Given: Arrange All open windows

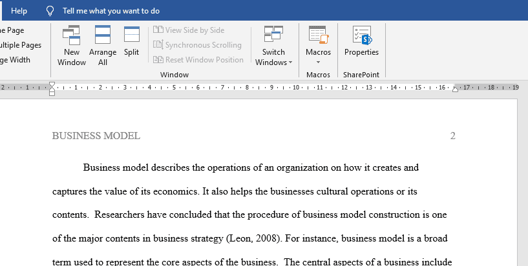Looking at the screenshot, I should (103, 46).
